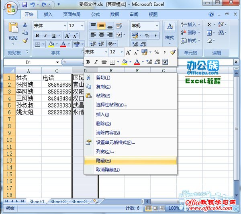Select Unhide (取消隐藏) in context menu
Image resolution: width=241 pixels, height=214 pixels.
click(x=108, y=170)
